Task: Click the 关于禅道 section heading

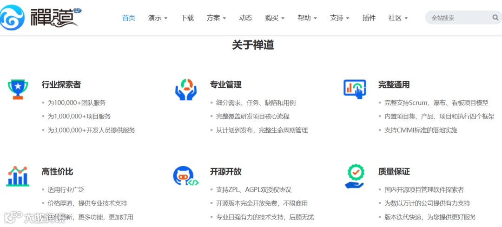Action: [x=253, y=45]
